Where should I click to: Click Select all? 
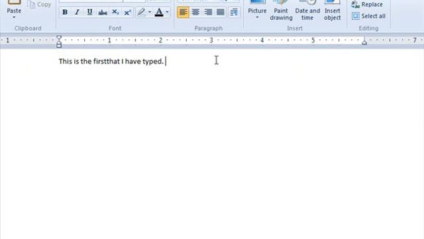[x=368, y=16]
